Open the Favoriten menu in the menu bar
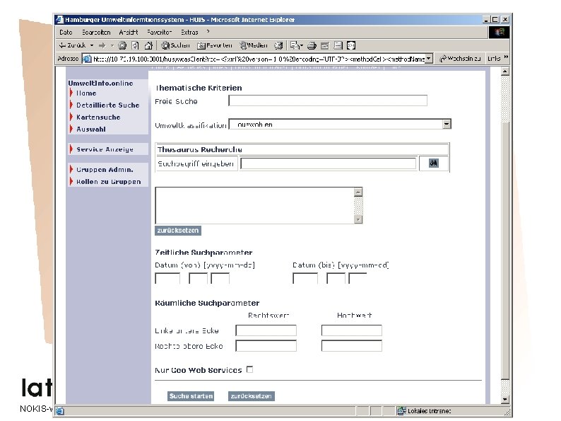Screen dimensions: 561x421 point(159,33)
